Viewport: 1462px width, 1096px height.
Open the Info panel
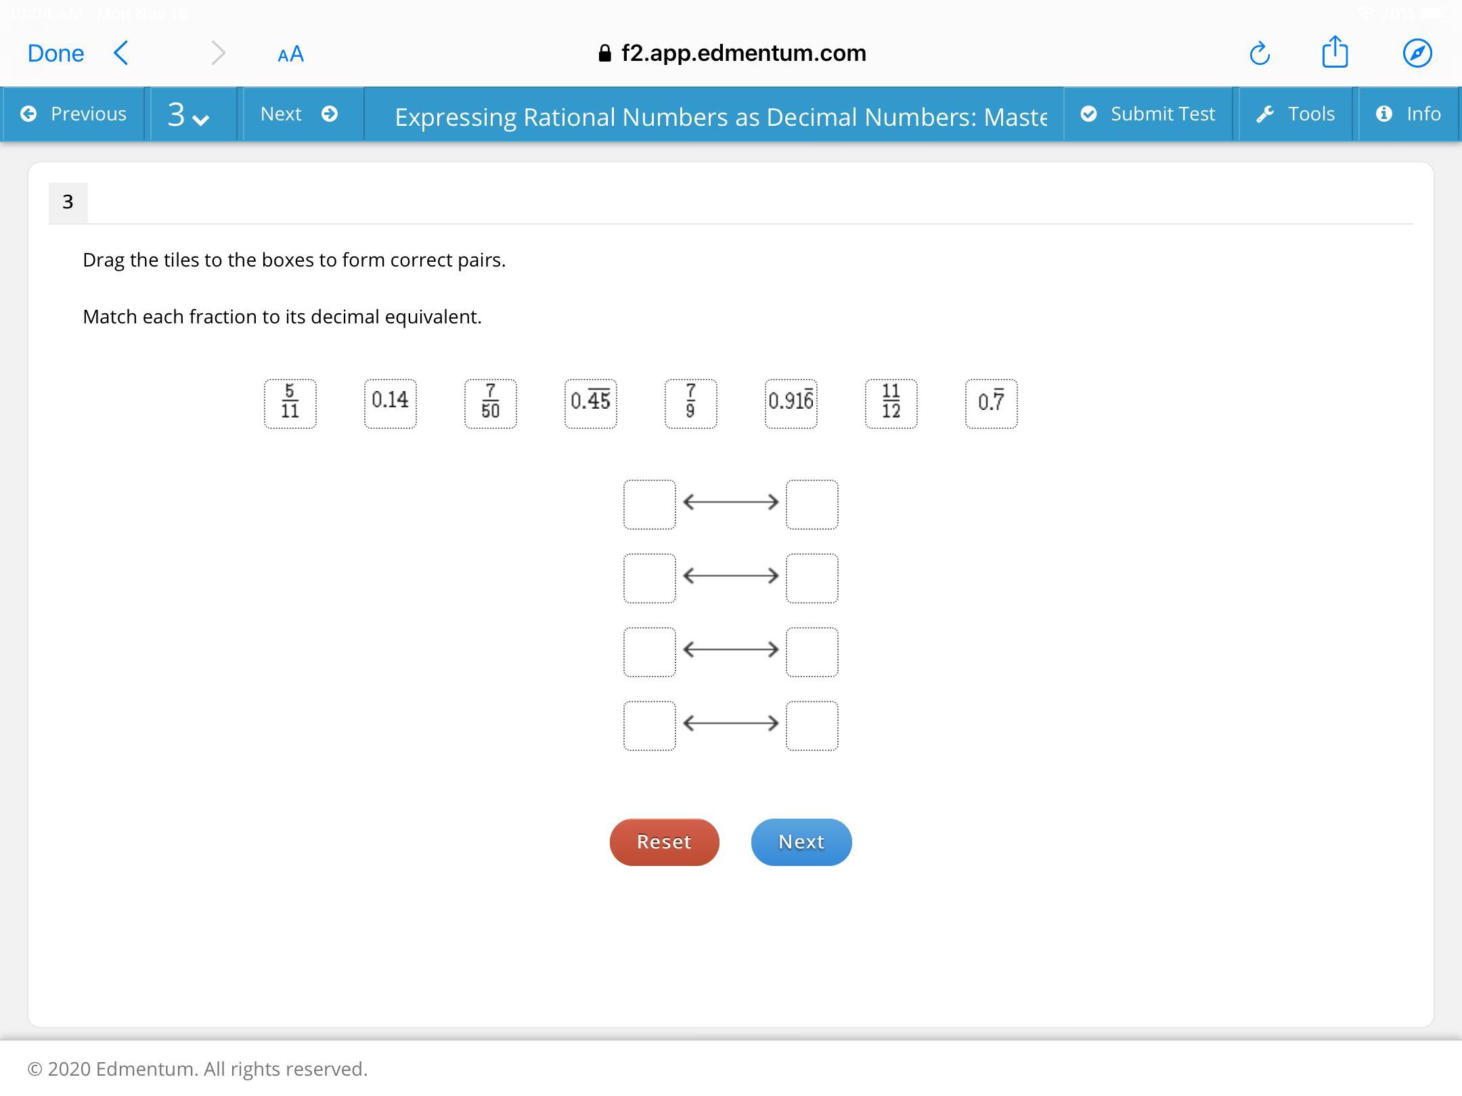click(x=1409, y=114)
